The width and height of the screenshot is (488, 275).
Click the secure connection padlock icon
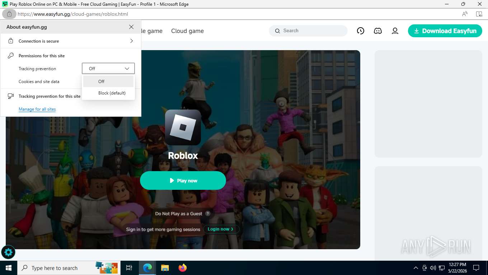11,41
